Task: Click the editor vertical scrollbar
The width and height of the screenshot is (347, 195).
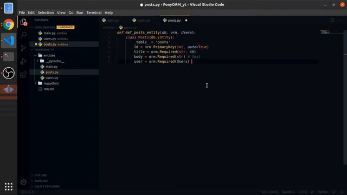Action: [345, 97]
